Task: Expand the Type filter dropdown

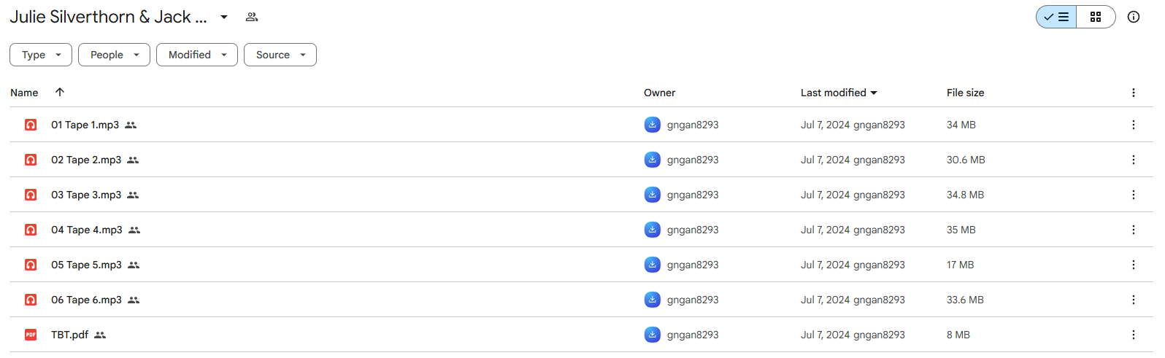Action: click(x=41, y=55)
